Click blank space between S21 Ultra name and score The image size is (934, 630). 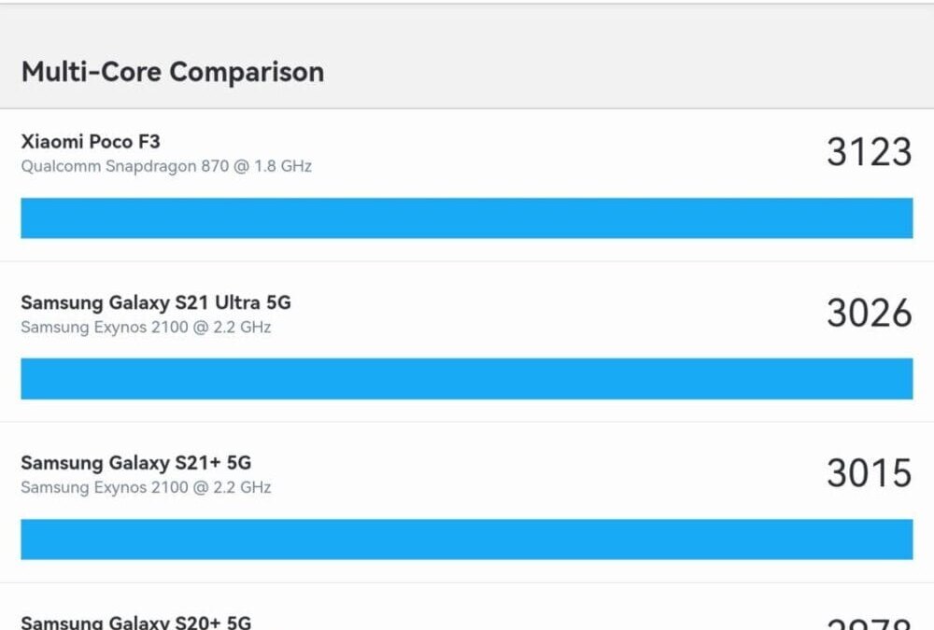560,313
